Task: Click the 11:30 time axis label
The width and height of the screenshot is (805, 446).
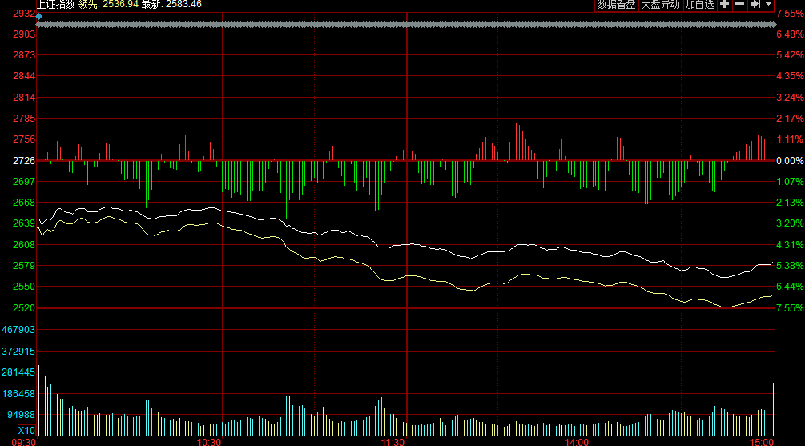Action: pyautogui.click(x=392, y=442)
